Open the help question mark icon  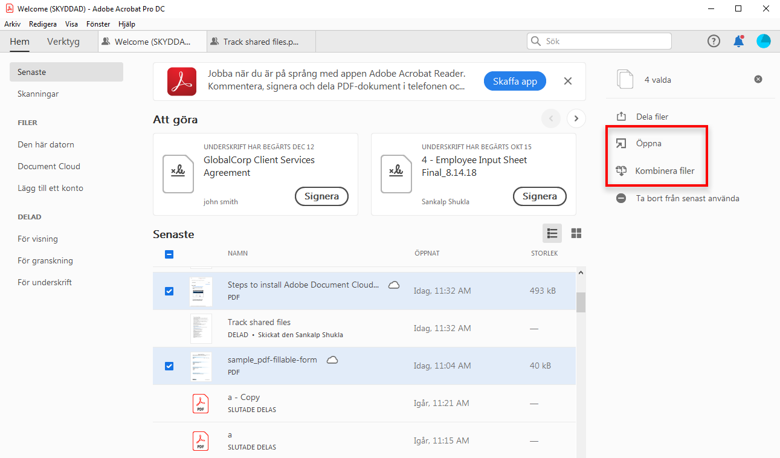(714, 41)
